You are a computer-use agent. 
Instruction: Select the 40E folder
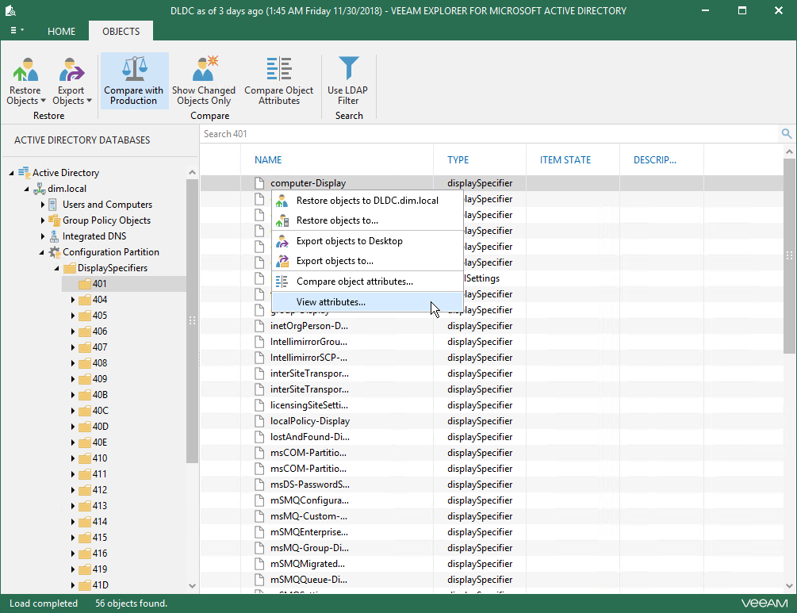(x=100, y=443)
